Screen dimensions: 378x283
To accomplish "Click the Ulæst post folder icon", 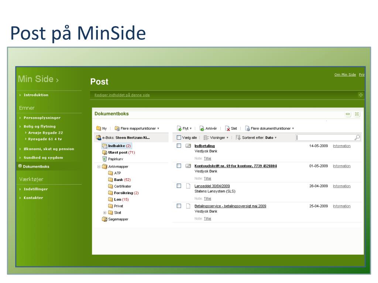I will tap(104, 152).
